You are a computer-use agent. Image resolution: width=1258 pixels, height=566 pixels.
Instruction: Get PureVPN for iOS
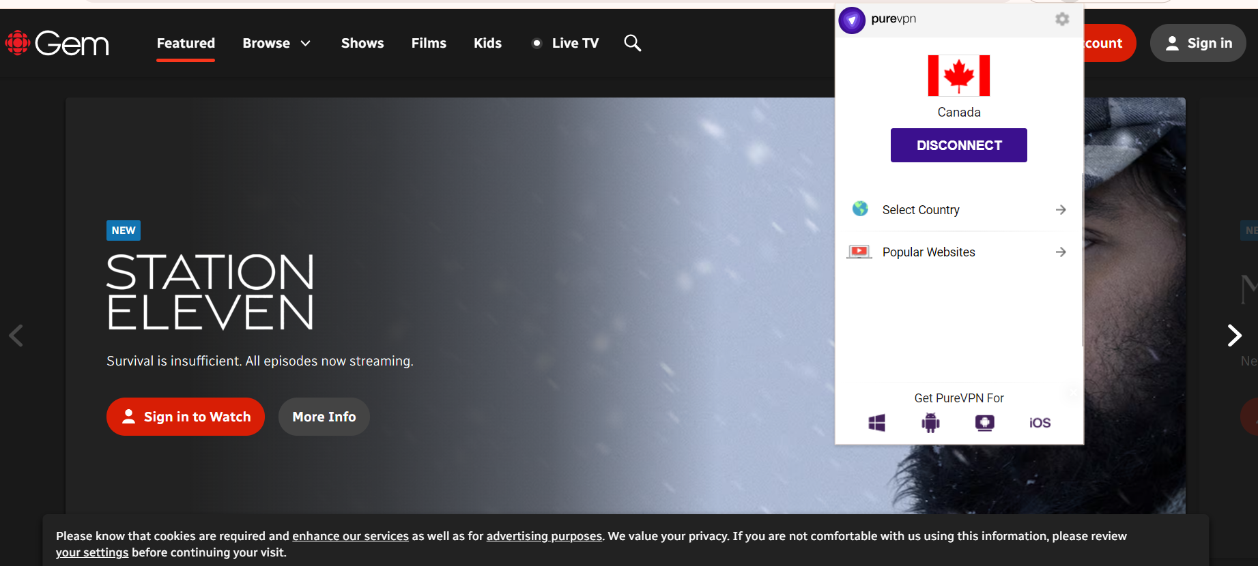(x=1040, y=423)
